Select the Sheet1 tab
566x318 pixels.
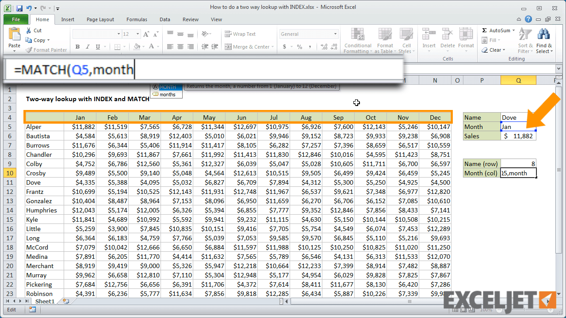pos(45,301)
